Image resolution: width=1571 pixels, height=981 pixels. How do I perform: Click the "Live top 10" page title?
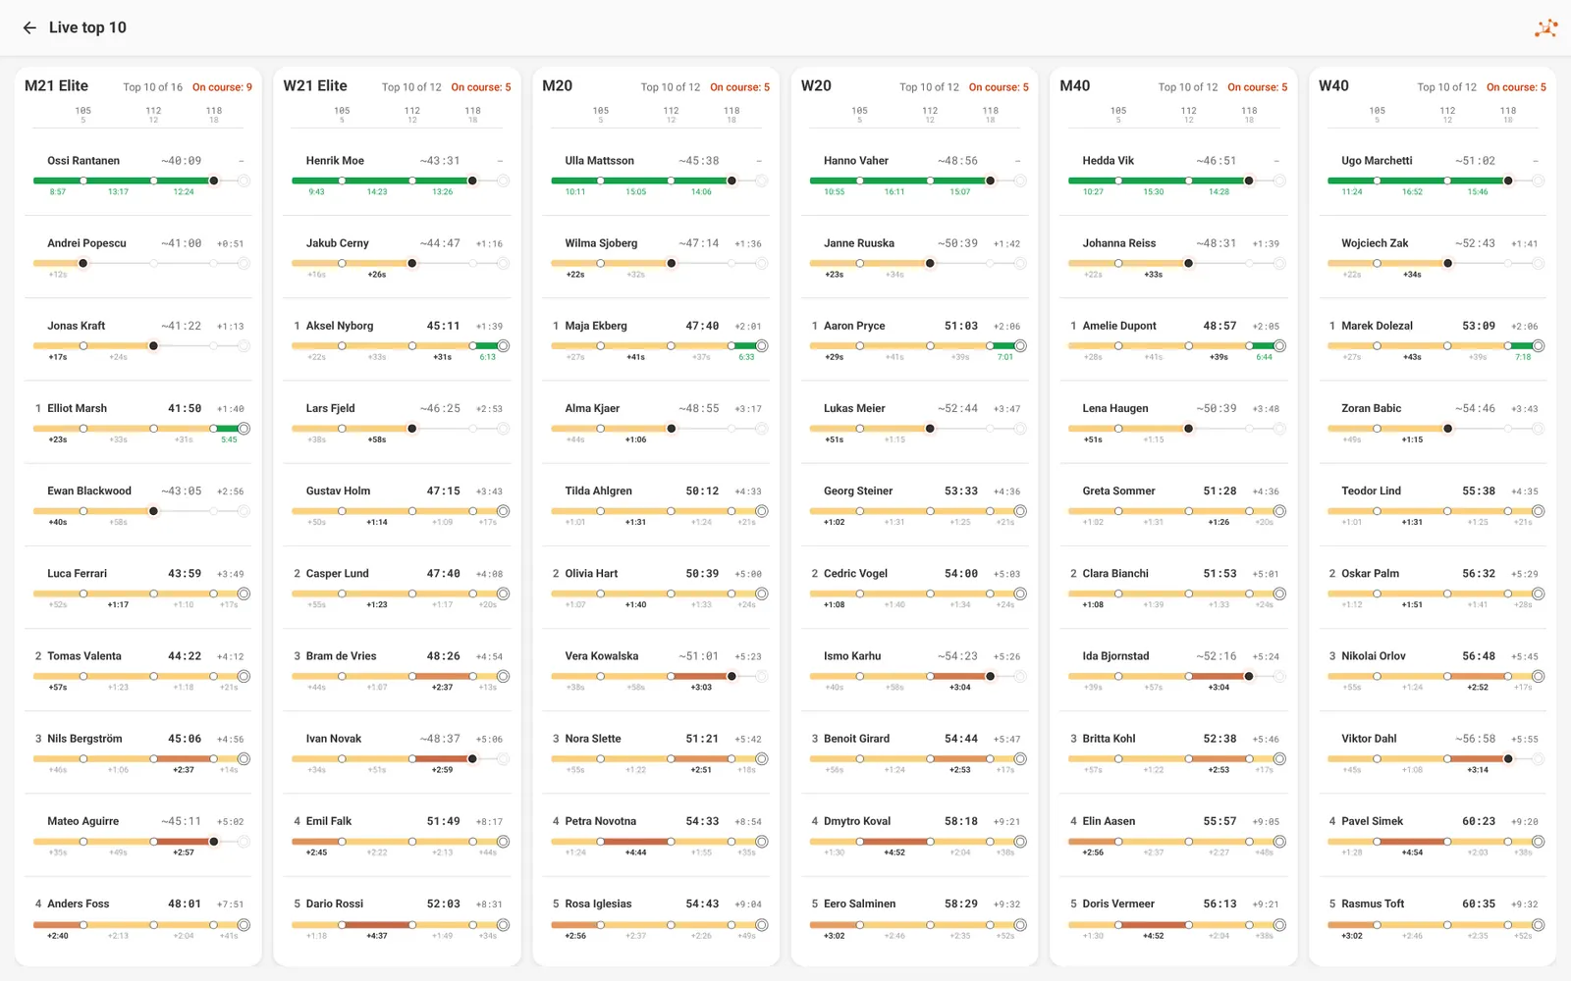click(x=87, y=27)
